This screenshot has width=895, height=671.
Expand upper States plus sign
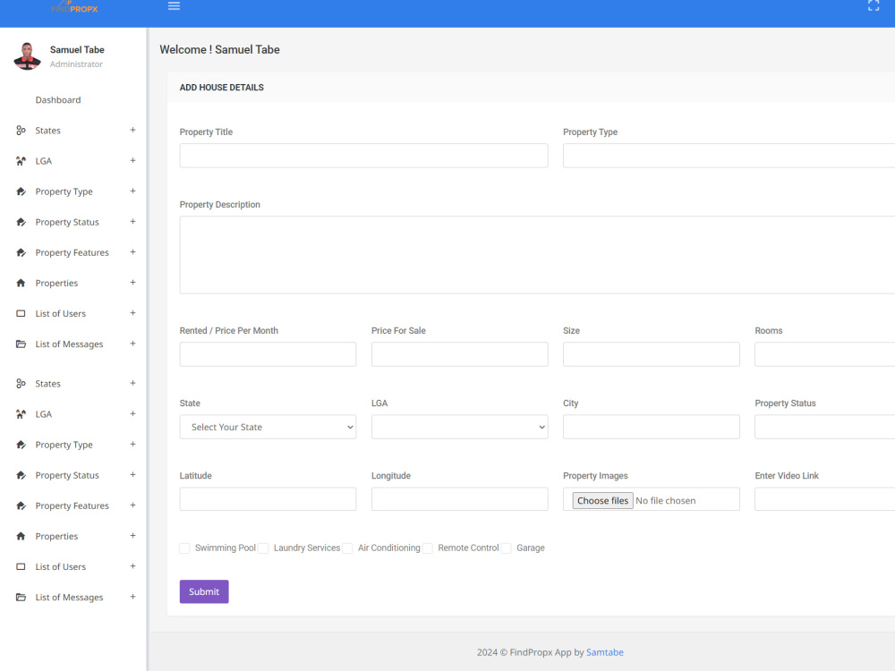pyautogui.click(x=132, y=130)
